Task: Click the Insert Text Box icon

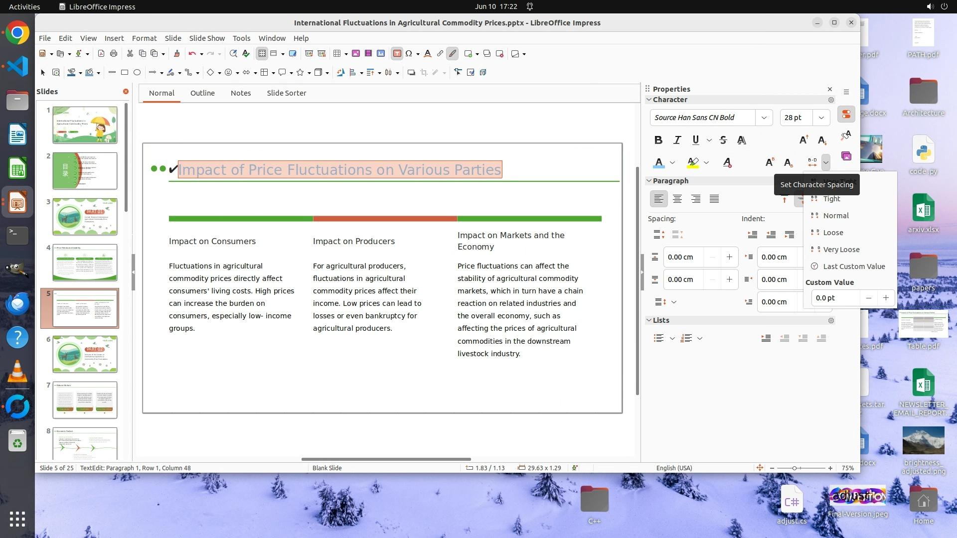Action: 397,54
